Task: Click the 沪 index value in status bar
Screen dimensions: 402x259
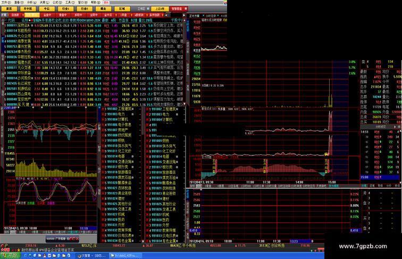Action: click(31, 246)
